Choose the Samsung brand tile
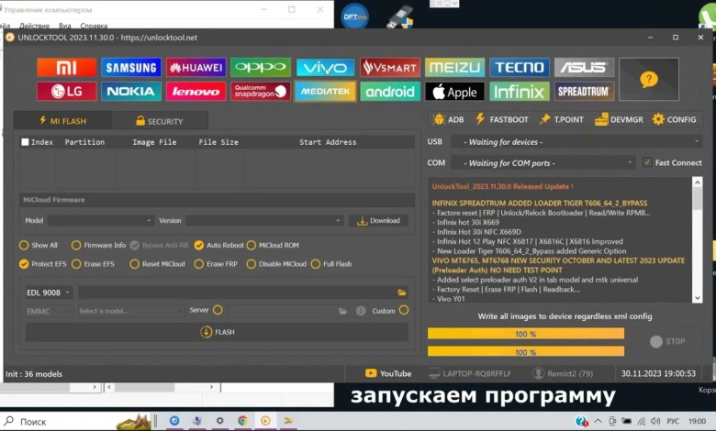Viewport: 716px width, 431px height. click(x=131, y=68)
